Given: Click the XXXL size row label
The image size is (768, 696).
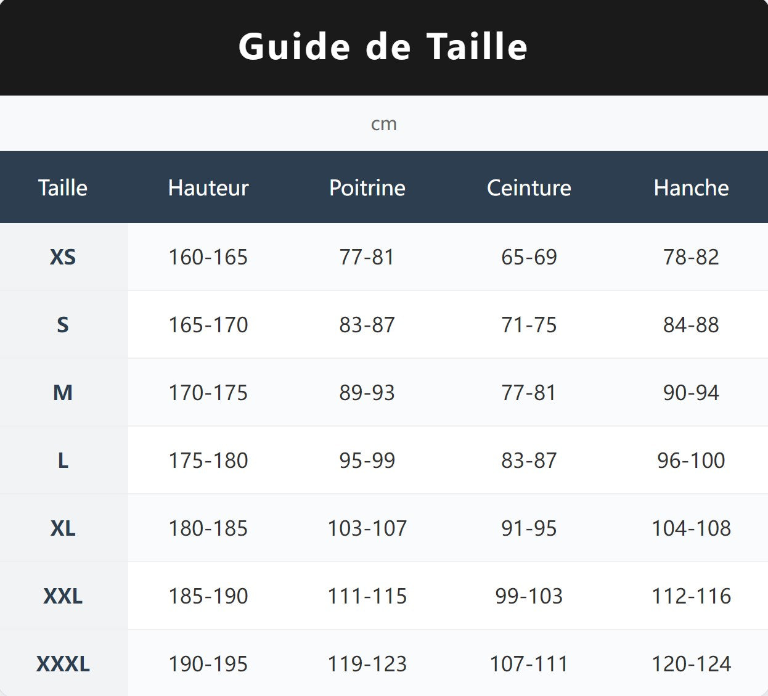Looking at the screenshot, I should click(x=63, y=664).
